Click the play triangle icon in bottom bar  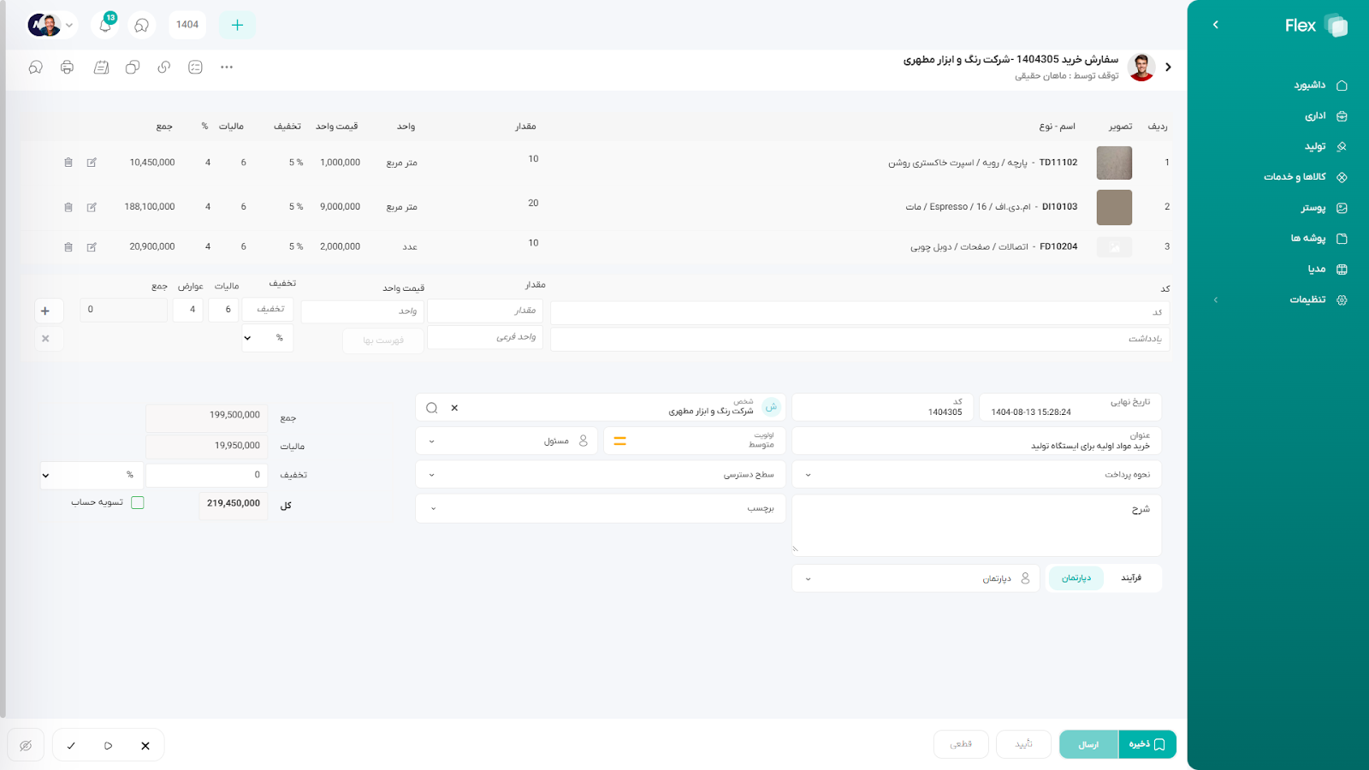coord(108,746)
